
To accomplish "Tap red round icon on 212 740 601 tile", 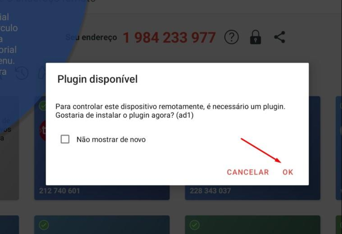I will 43,130.
